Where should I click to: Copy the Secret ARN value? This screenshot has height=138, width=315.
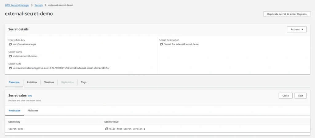coord(10,68)
